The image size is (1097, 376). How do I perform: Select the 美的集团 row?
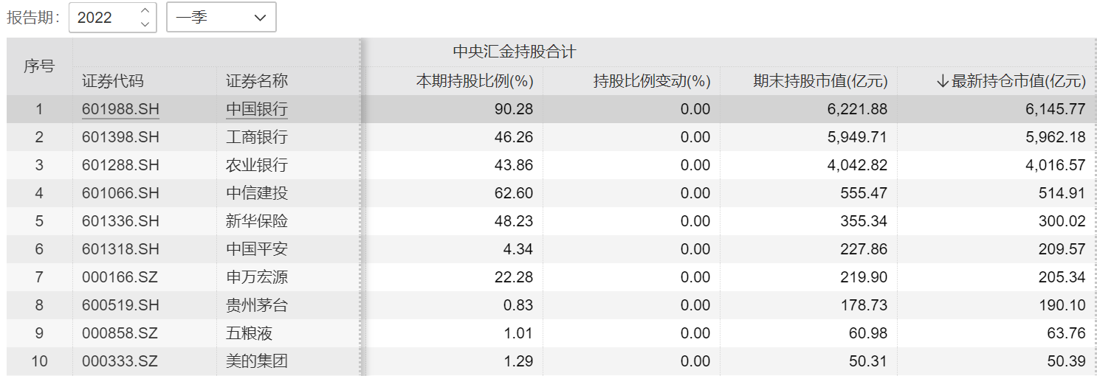pyautogui.click(x=256, y=361)
